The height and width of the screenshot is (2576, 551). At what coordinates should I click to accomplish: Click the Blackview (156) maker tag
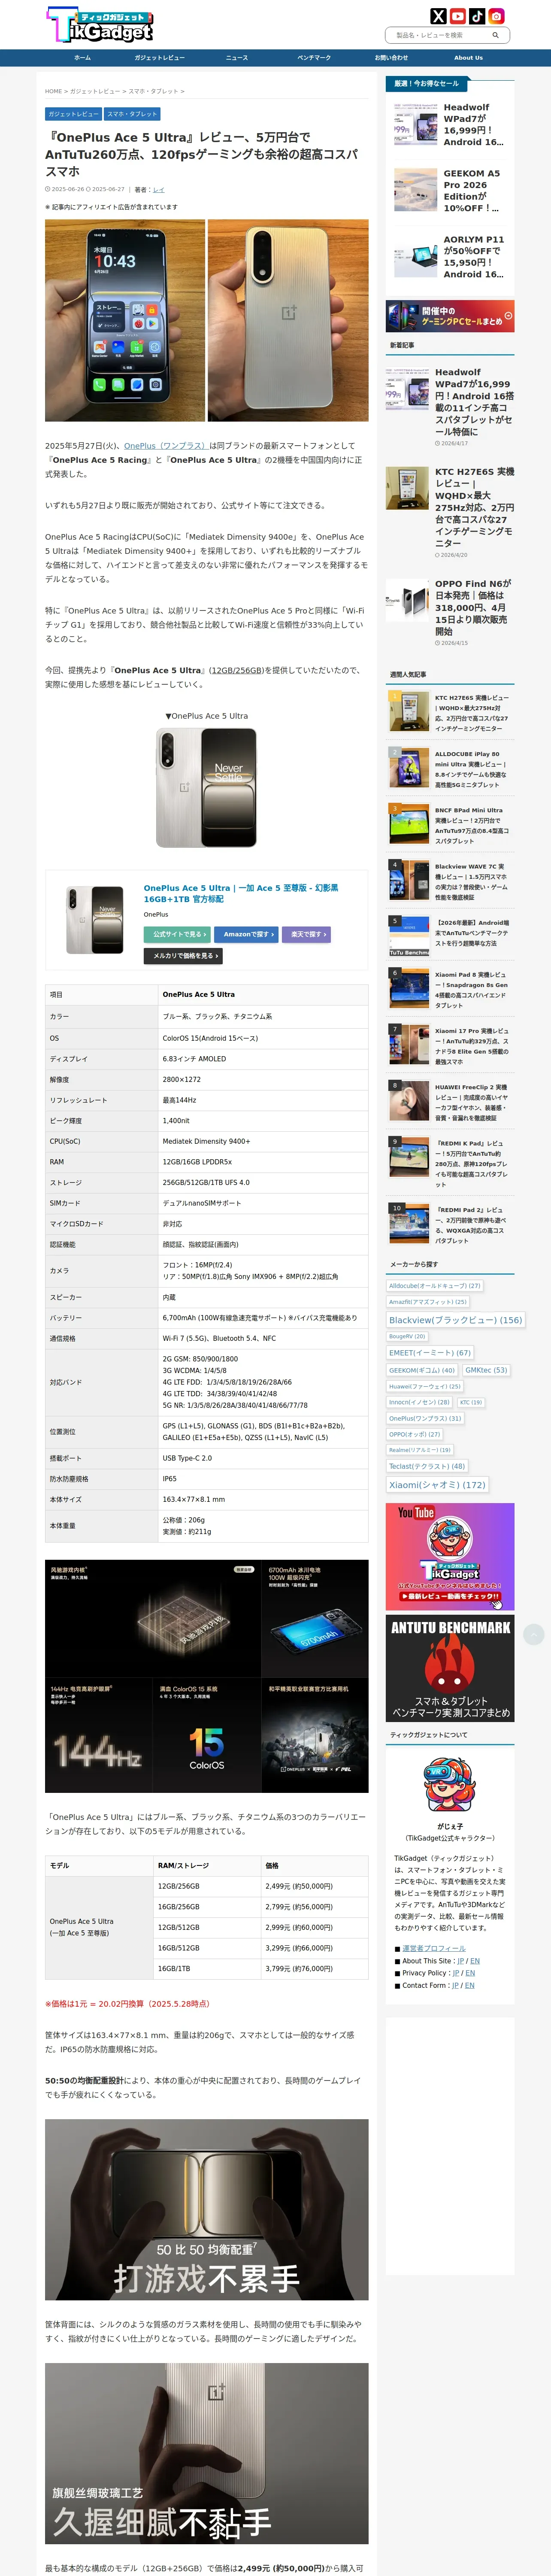(x=456, y=1320)
